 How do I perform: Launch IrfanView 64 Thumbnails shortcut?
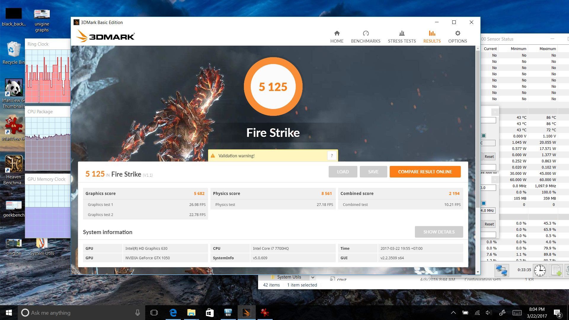[14, 94]
